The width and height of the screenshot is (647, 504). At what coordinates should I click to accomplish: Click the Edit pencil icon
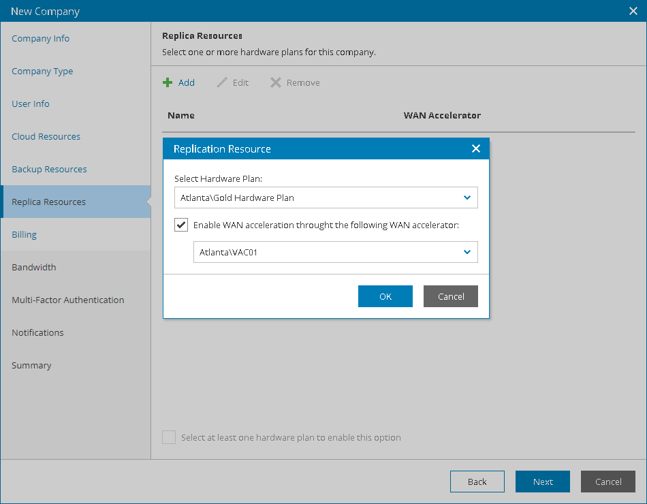pyautogui.click(x=222, y=82)
